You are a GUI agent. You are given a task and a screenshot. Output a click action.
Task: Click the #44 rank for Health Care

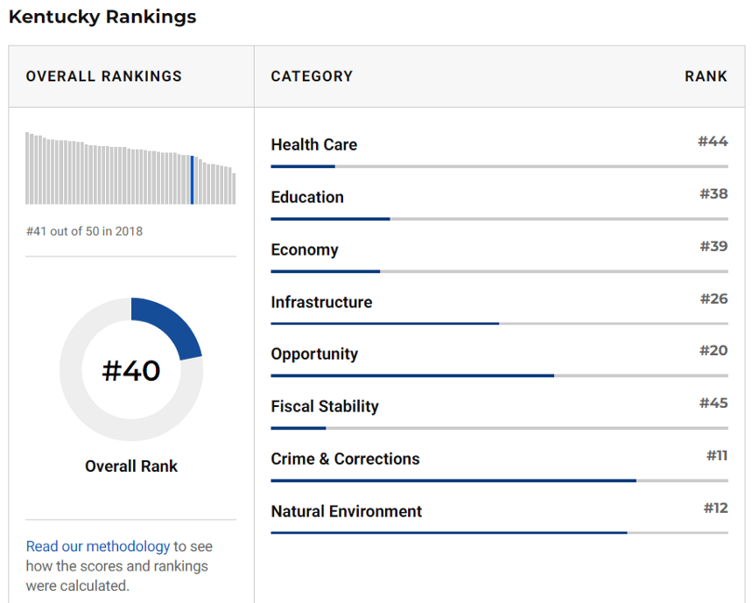pos(713,141)
